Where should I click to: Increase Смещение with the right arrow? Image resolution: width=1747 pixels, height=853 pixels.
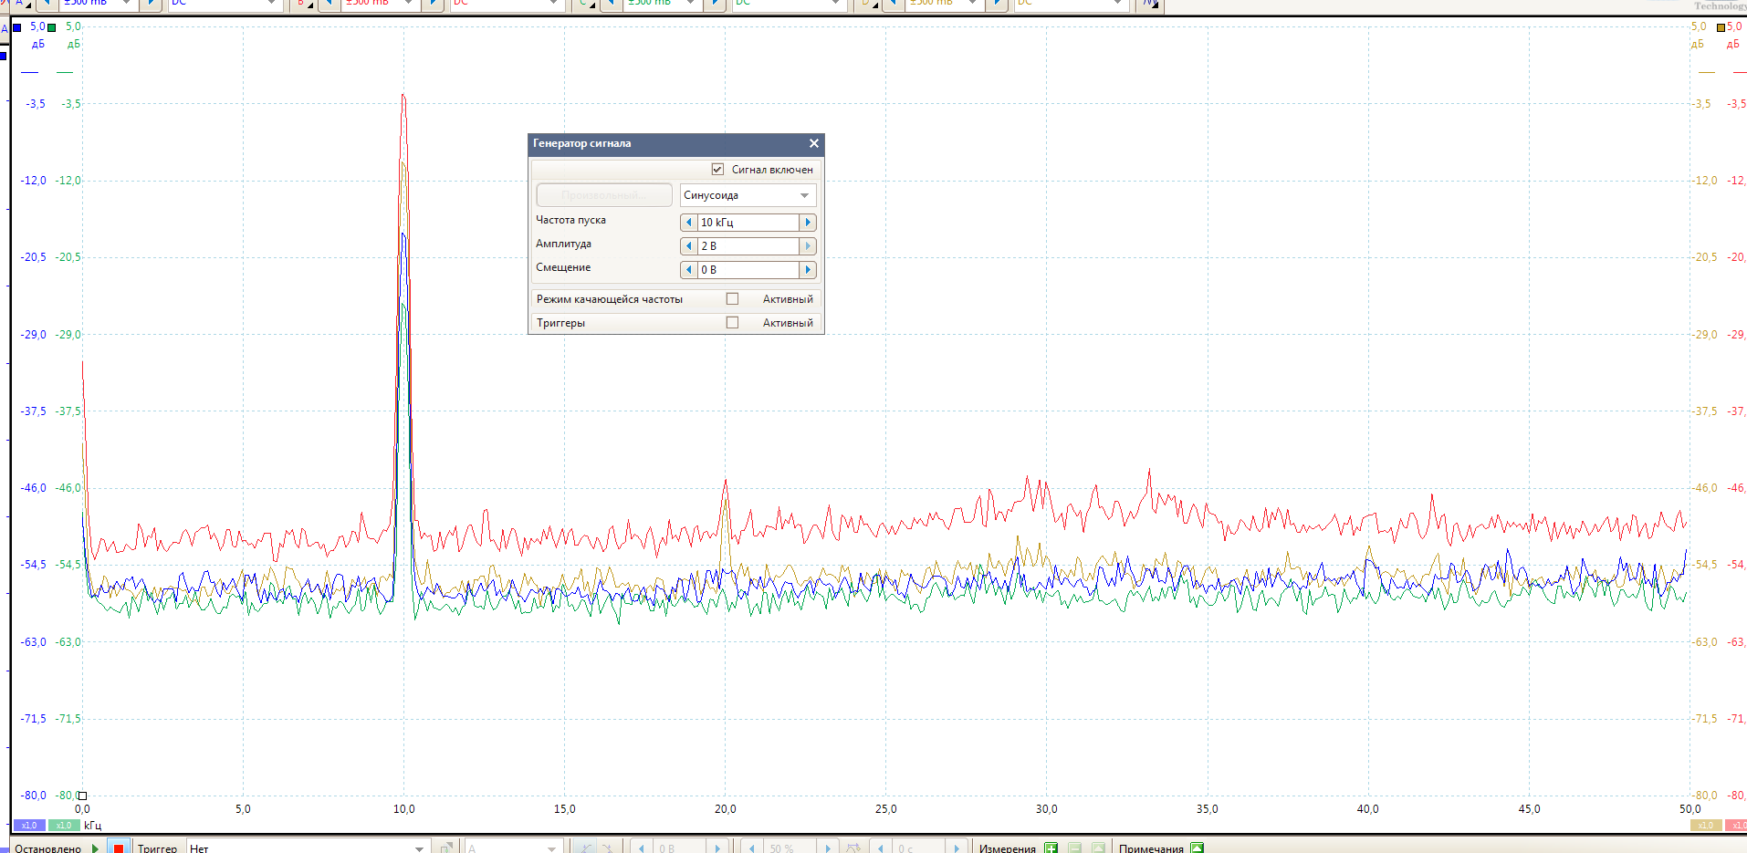808,270
